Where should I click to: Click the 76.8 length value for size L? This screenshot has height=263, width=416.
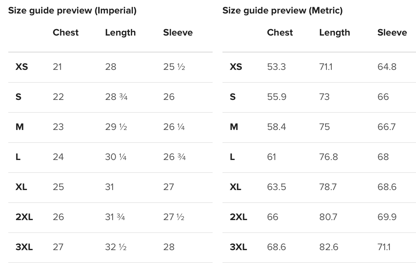point(328,157)
